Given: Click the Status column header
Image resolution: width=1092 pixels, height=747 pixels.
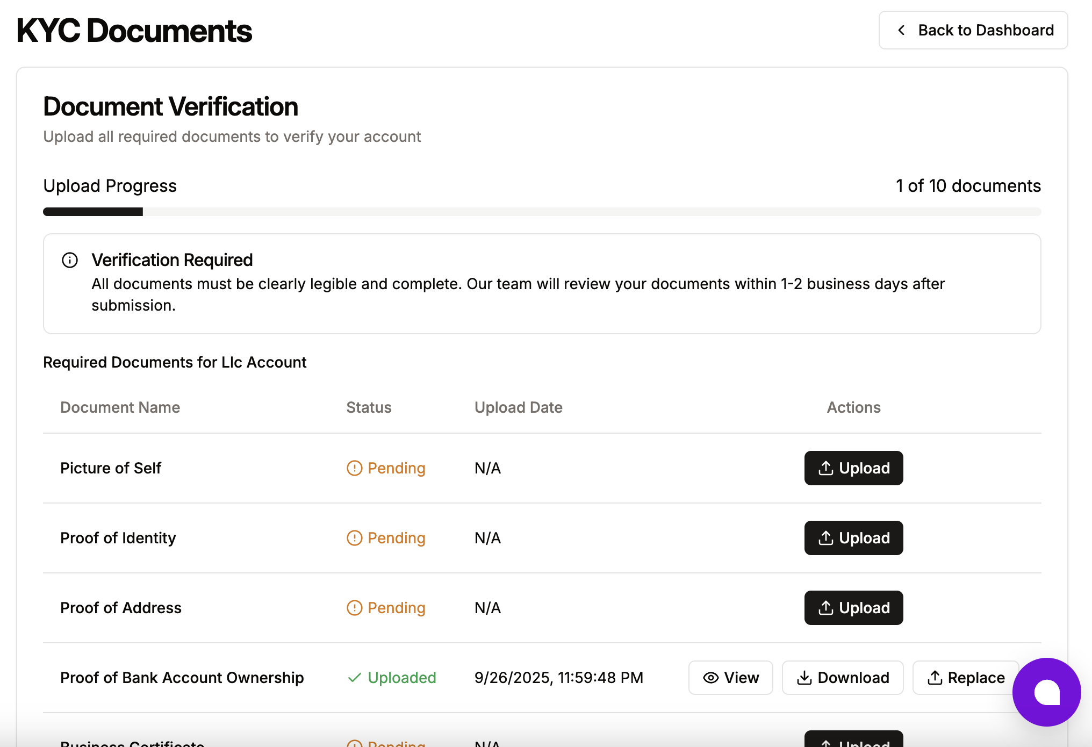Looking at the screenshot, I should click(x=369, y=407).
